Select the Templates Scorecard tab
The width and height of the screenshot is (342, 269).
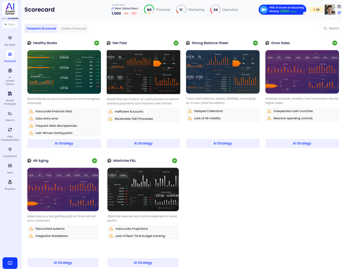click(41, 29)
